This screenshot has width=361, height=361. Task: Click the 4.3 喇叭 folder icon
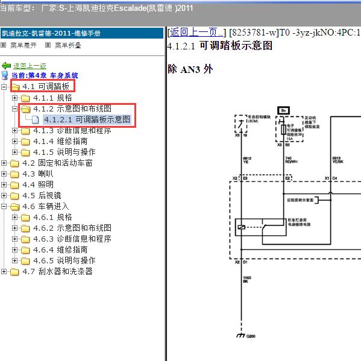point(14,174)
